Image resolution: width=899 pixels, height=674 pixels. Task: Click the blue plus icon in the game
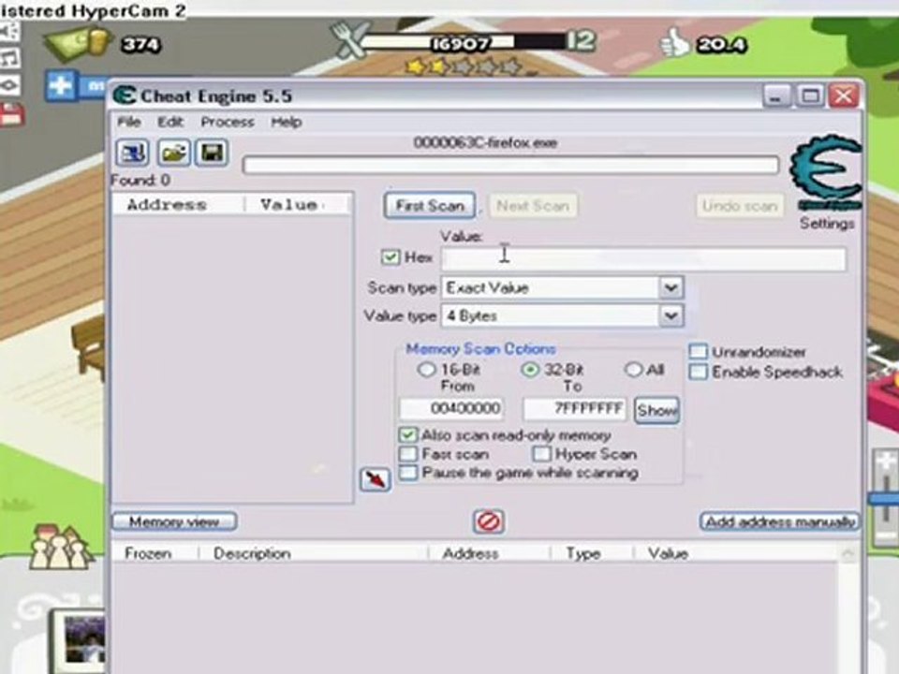(61, 85)
